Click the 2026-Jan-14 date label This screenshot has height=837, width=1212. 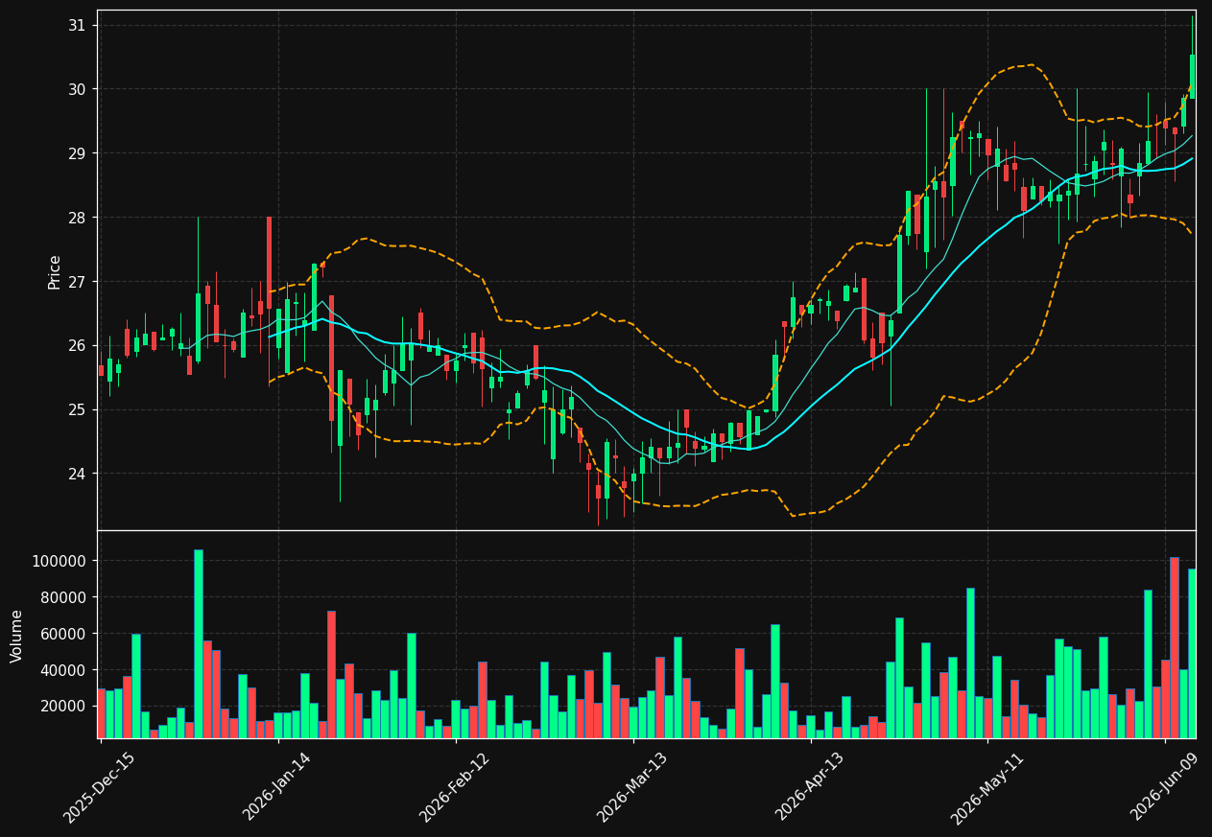pos(277,787)
